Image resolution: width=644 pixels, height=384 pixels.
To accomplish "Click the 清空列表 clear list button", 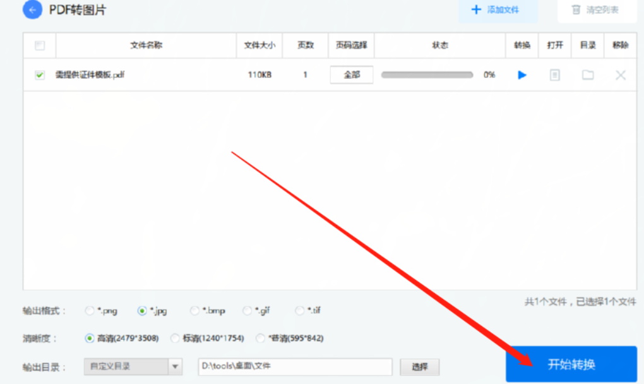I will (x=597, y=10).
